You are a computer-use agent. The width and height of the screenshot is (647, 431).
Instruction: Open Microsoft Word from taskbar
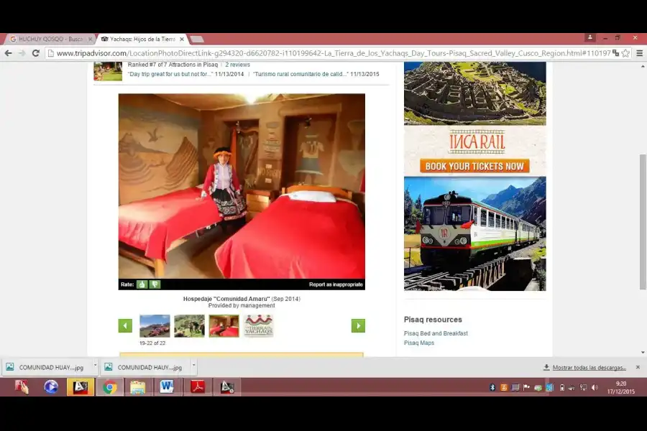pos(167,387)
